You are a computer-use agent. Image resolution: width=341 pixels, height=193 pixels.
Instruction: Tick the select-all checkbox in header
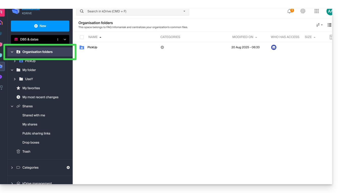pyautogui.click(x=82, y=37)
